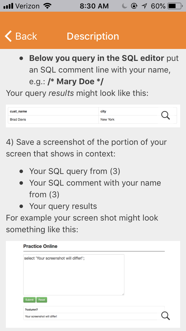Tap the Wi-Fi icon in status bar
The height and width of the screenshot is (331, 186).
47,6
